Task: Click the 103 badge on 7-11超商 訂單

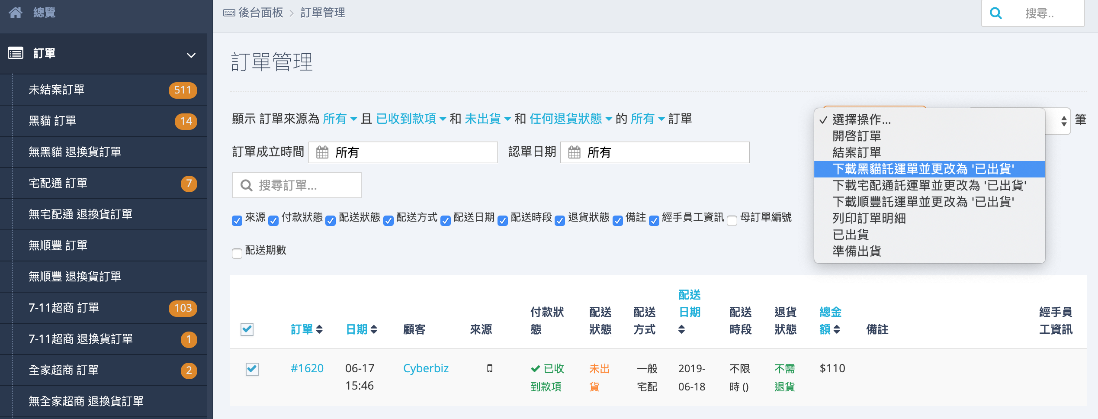Action: pos(183,308)
